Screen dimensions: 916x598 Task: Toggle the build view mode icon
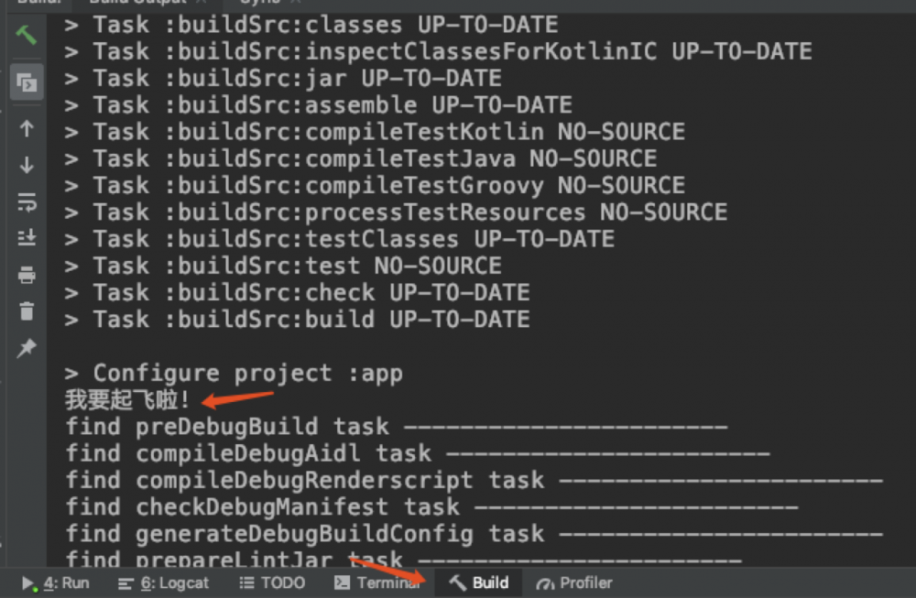click(27, 84)
